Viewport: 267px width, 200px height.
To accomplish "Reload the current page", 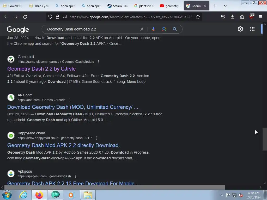I will pos(25,17).
